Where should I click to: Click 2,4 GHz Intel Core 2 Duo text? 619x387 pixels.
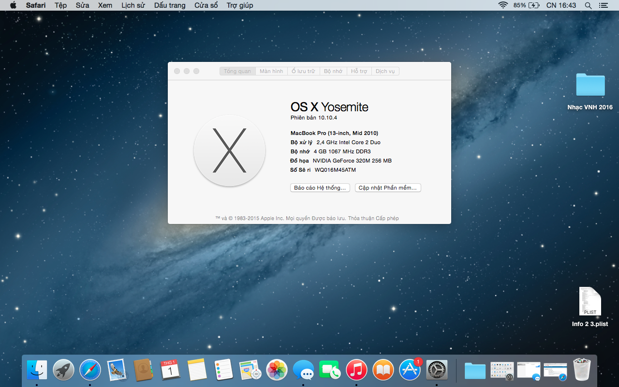point(349,142)
